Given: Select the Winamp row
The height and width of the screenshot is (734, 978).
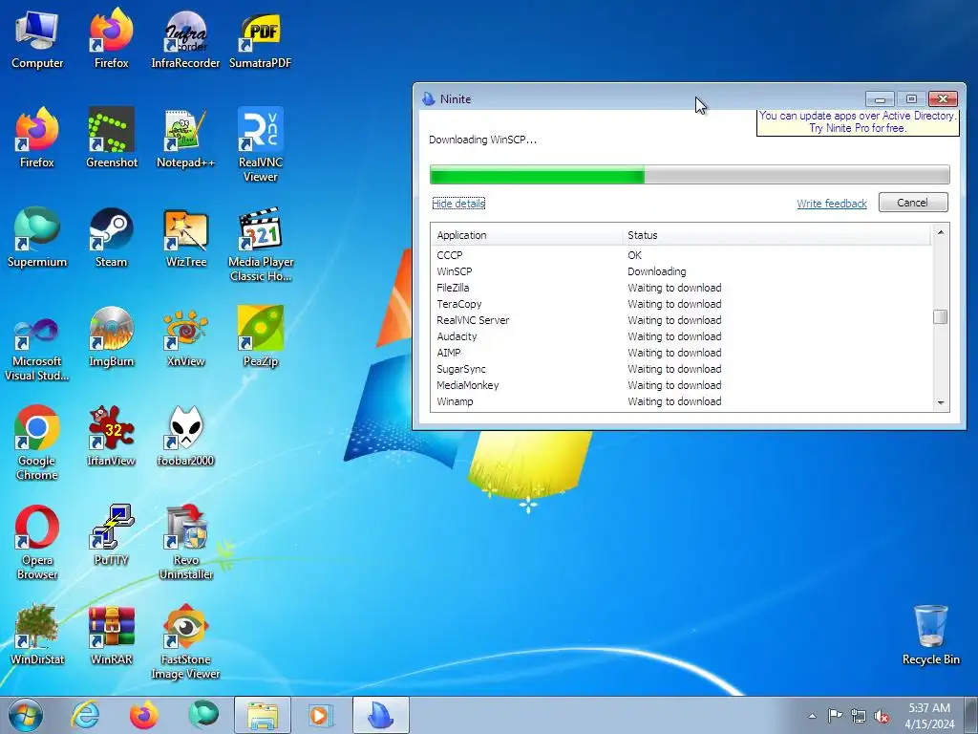Looking at the screenshot, I should point(681,401).
